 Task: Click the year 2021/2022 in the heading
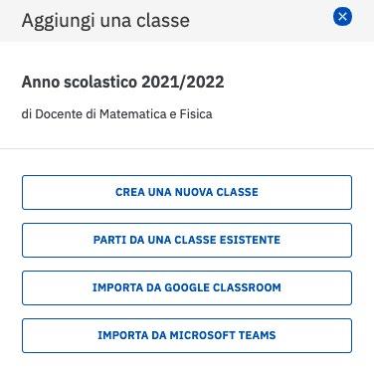click(x=183, y=82)
